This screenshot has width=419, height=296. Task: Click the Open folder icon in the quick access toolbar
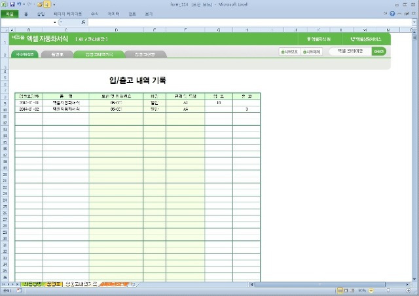[x=40, y=5]
